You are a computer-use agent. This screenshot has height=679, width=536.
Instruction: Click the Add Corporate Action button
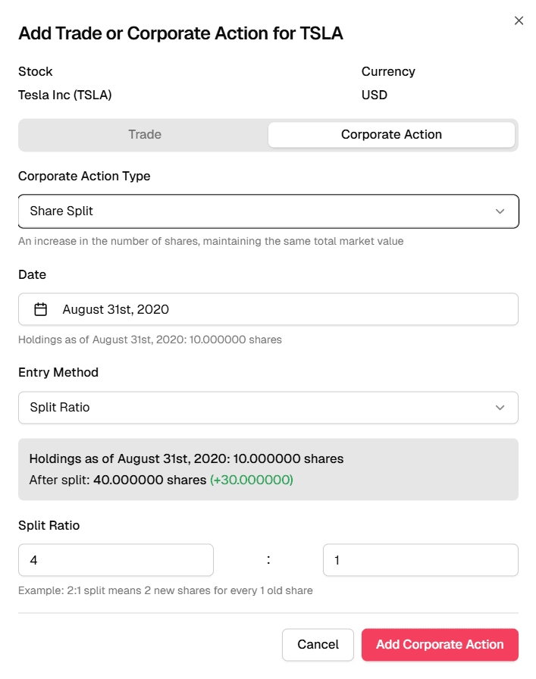440,645
